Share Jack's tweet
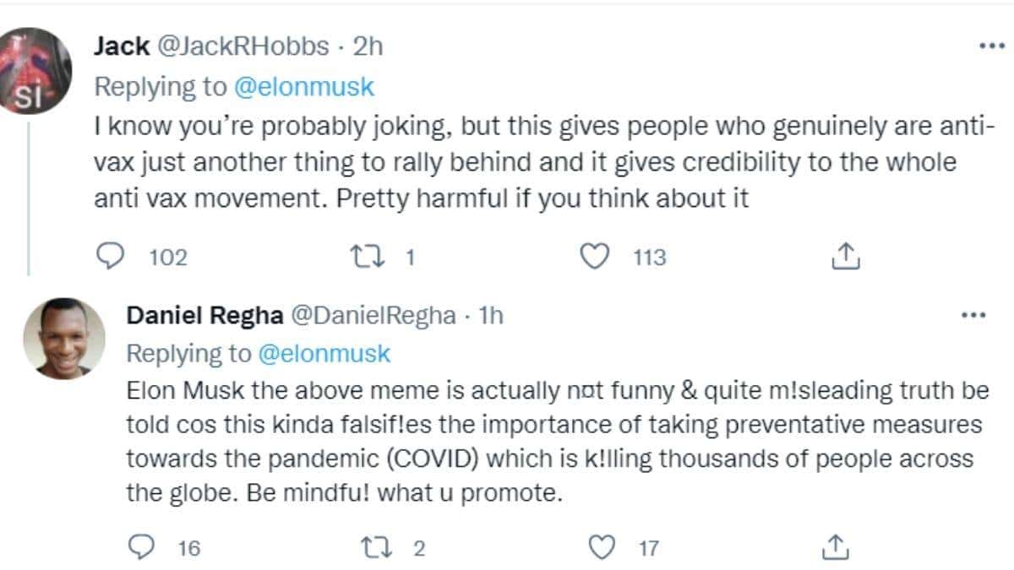Viewport: 1014px width, 570px height. click(x=846, y=256)
